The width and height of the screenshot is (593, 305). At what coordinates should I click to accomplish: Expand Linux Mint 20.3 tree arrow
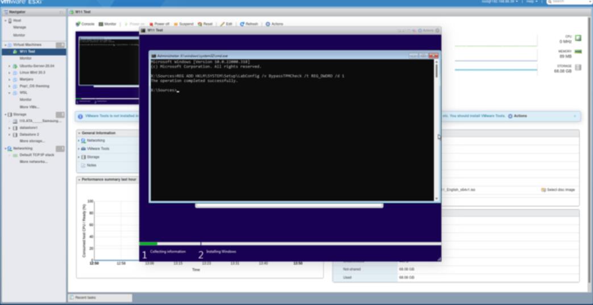point(10,72)
